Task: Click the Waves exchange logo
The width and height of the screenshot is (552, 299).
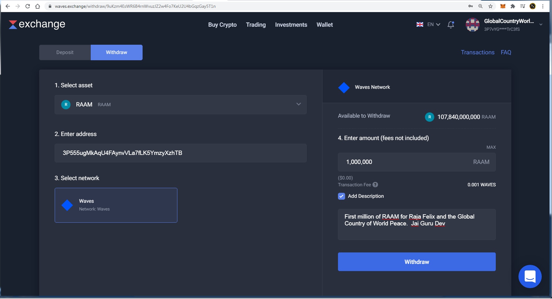Action: point(37,24)
